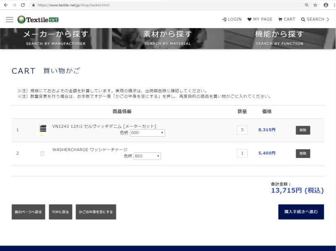Click the Textile-net logo
Screen dimensions: 336x251
[x=38, y=20]
